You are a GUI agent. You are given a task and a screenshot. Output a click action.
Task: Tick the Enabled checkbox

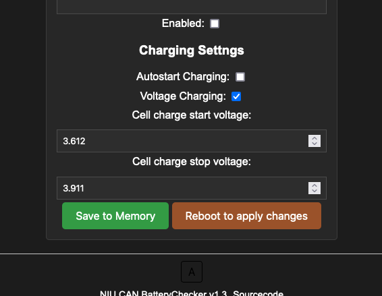pyautogui.click(x=215, y=24)
